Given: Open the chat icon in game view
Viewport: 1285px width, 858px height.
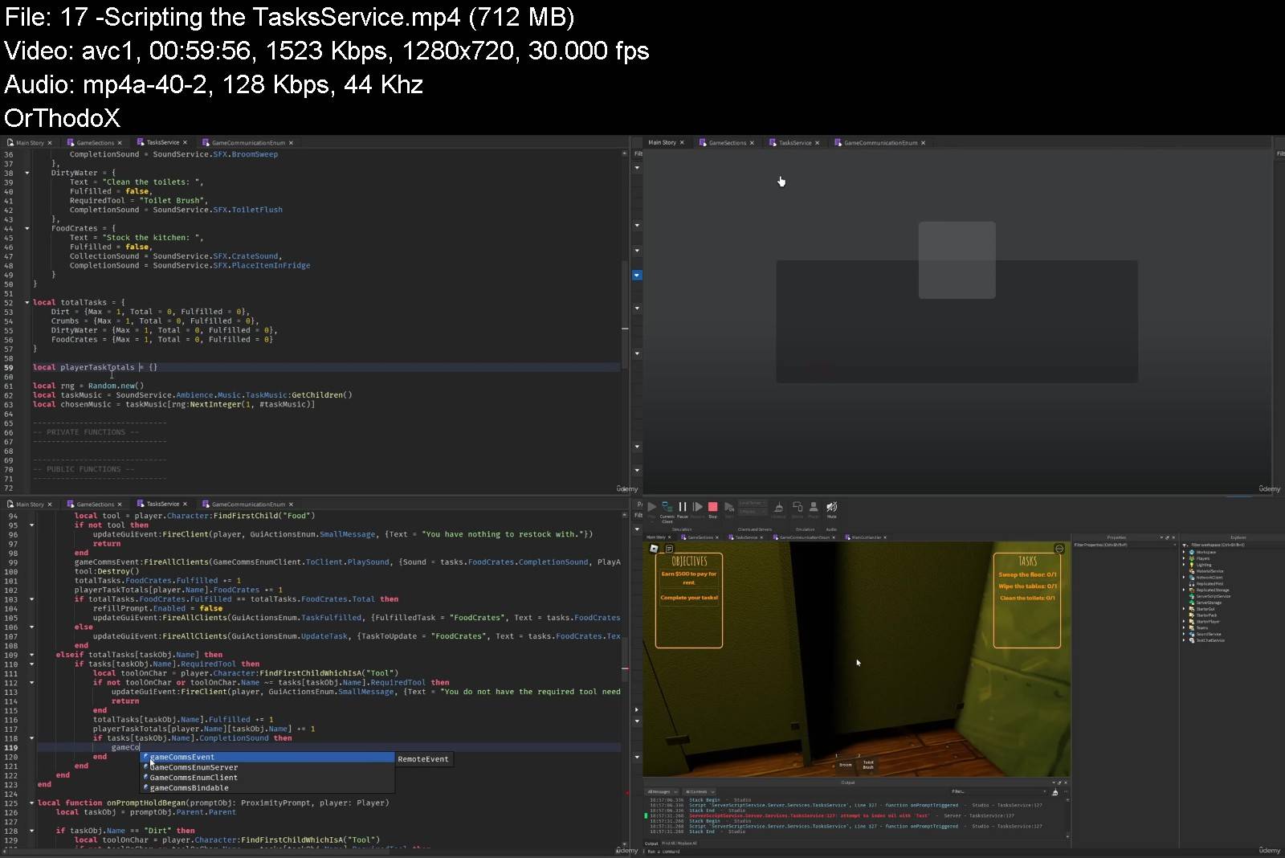Looking at the screenshot, I should (669, 549).
